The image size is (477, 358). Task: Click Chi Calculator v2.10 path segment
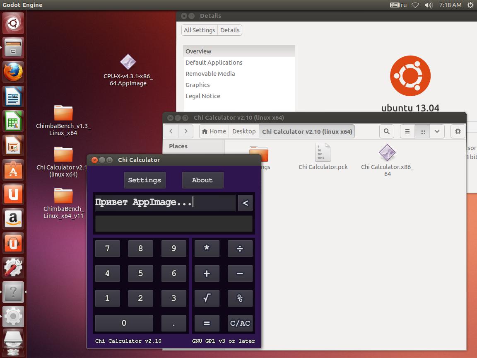coord(307,131)
